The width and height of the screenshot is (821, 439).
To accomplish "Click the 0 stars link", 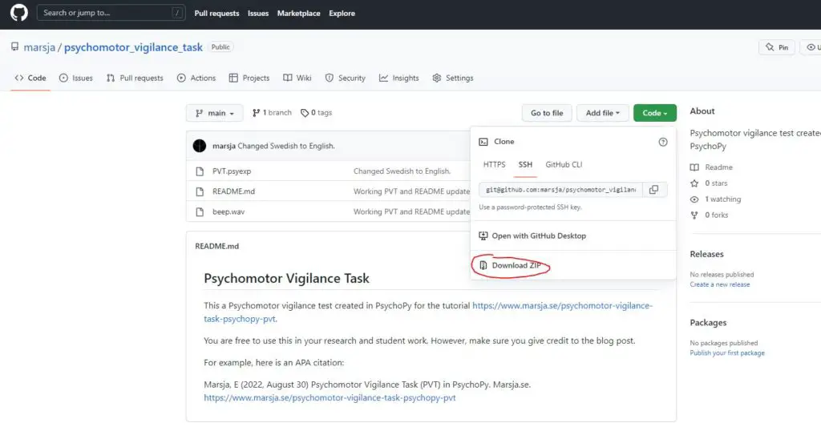I will (716, 183).
